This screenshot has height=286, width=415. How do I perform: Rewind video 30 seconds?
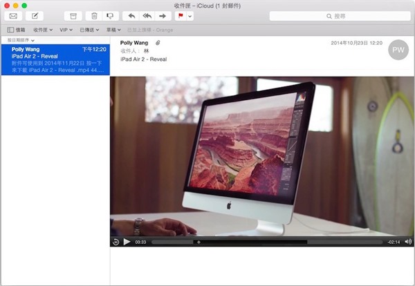pyautogui.click(x=116, y=242)
